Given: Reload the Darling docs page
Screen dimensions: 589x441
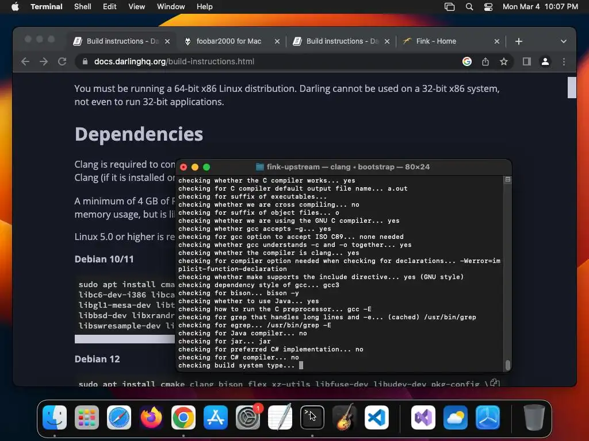Looking at the screenshot, I should (62, 61).
